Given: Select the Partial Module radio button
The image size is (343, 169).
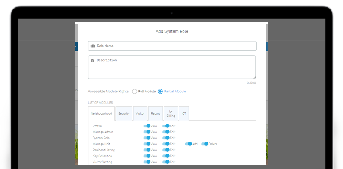Looking at the screenshot, I should (x=160, y=92).
